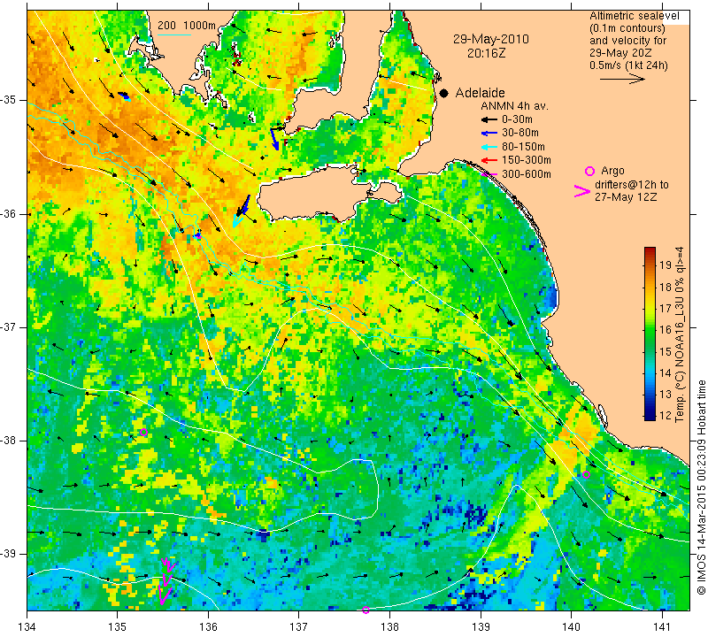Viewport: 708px width, 637px height.
Task: Click the black Adelaide city dot marker
Action: click(444, 94)
